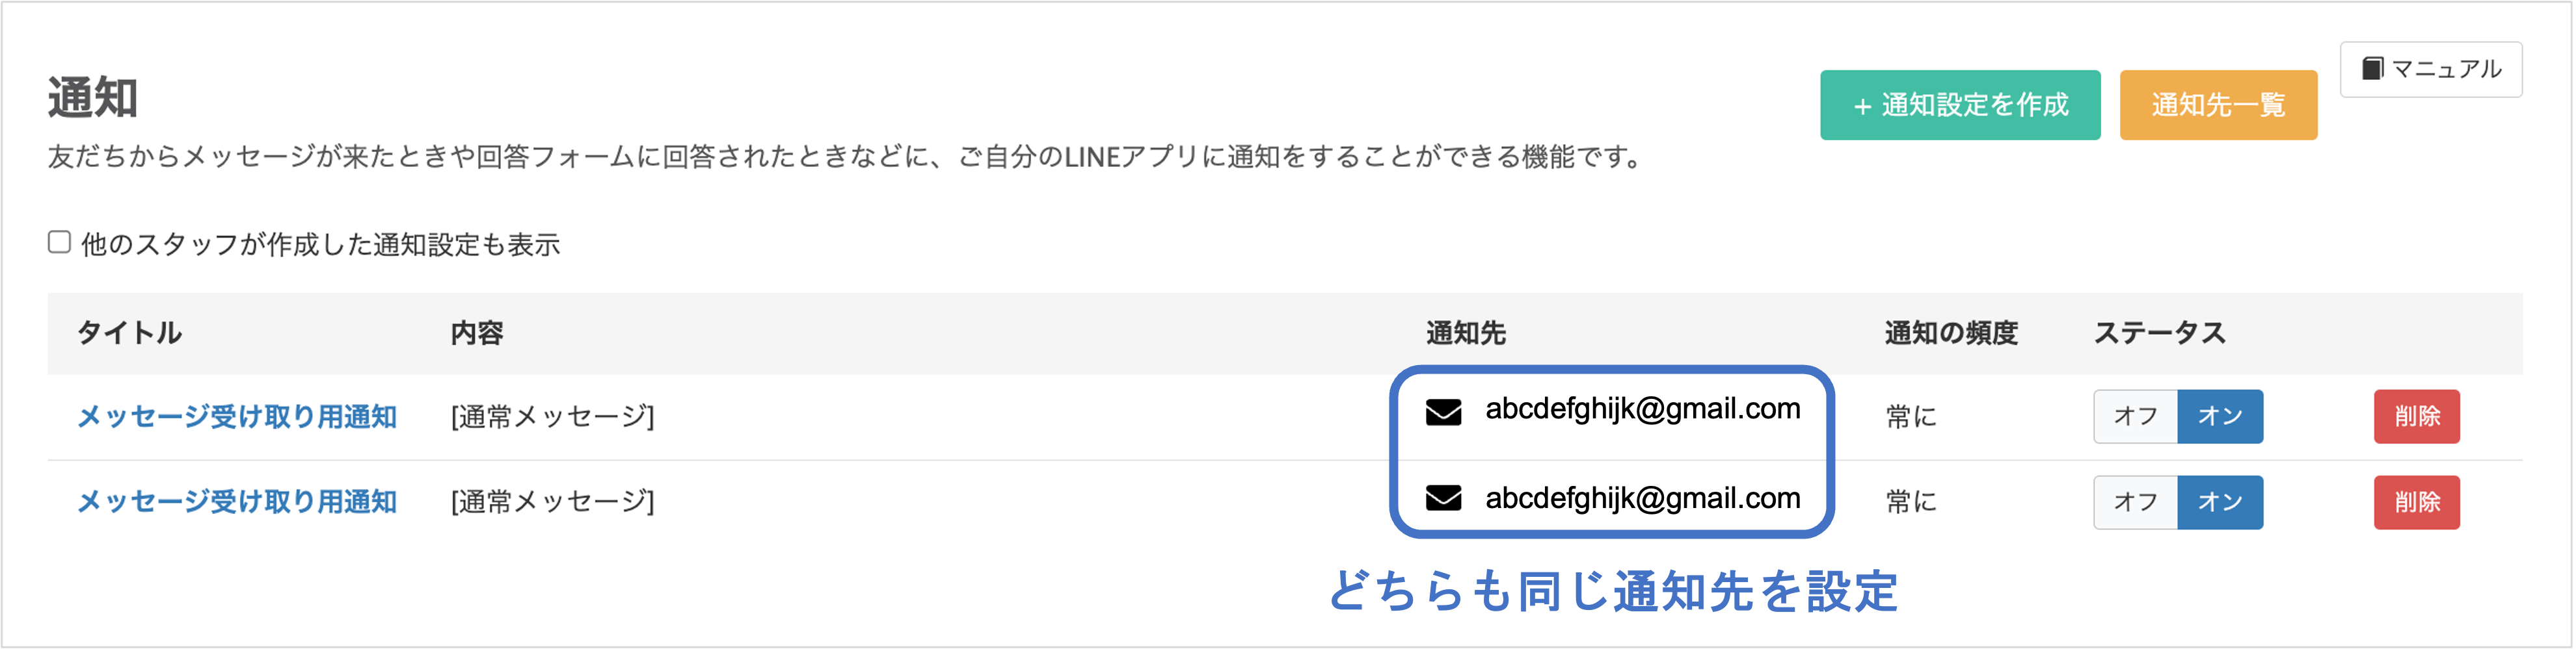The height and width of the screenshot is (649, 2576).
Task: Switch second notification to オン
Action: pos(2219,502)
